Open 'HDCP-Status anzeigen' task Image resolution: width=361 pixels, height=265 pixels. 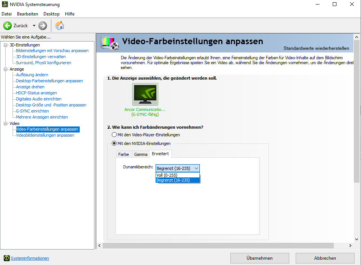[x=36, y=93]
